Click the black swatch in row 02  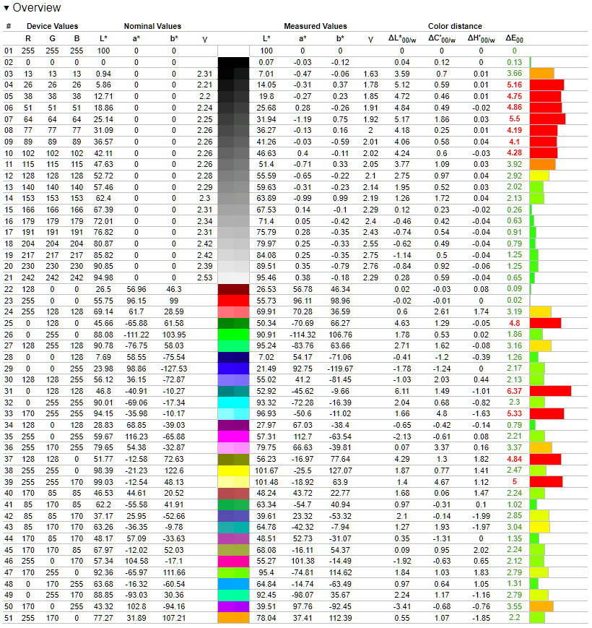[x=233, y=62]
